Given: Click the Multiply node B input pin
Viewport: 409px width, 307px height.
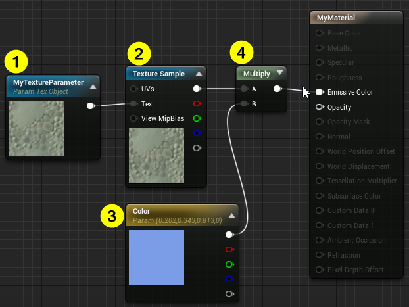Looking at the screenshot, I should (x=244, y=103).
